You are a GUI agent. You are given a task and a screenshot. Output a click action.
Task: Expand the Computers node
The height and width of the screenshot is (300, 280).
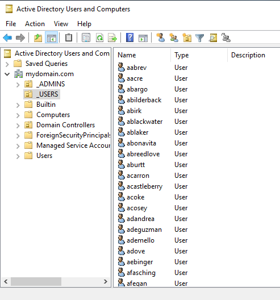[x=18, y=115]
